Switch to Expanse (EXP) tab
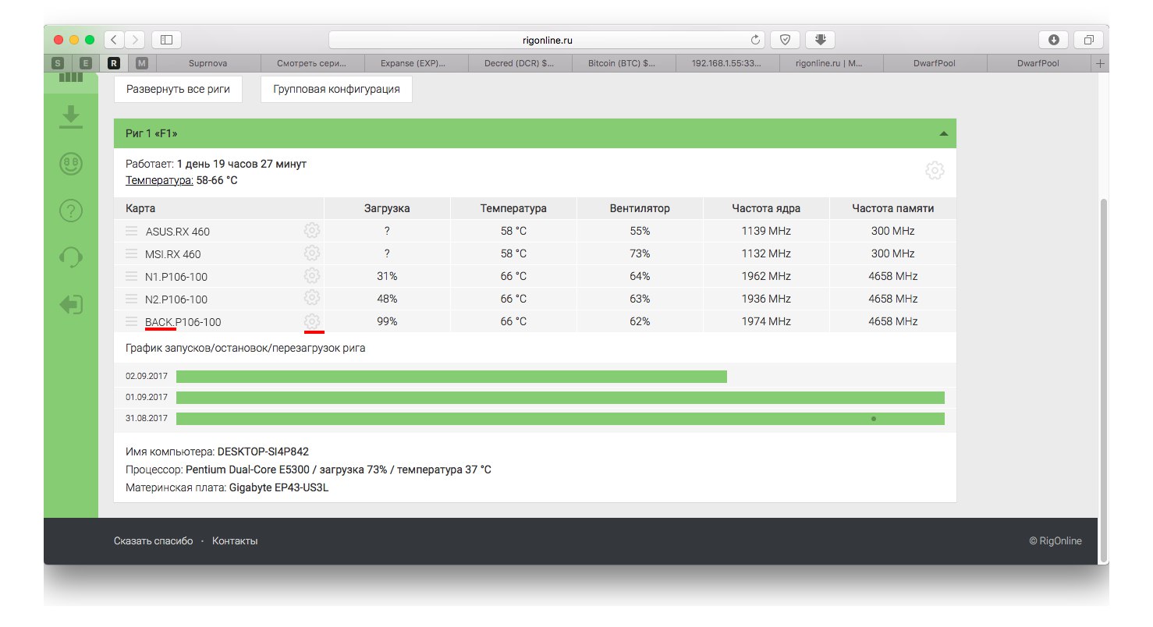The height and width of the screenshot is (627, 1153). tap(415, 64)
